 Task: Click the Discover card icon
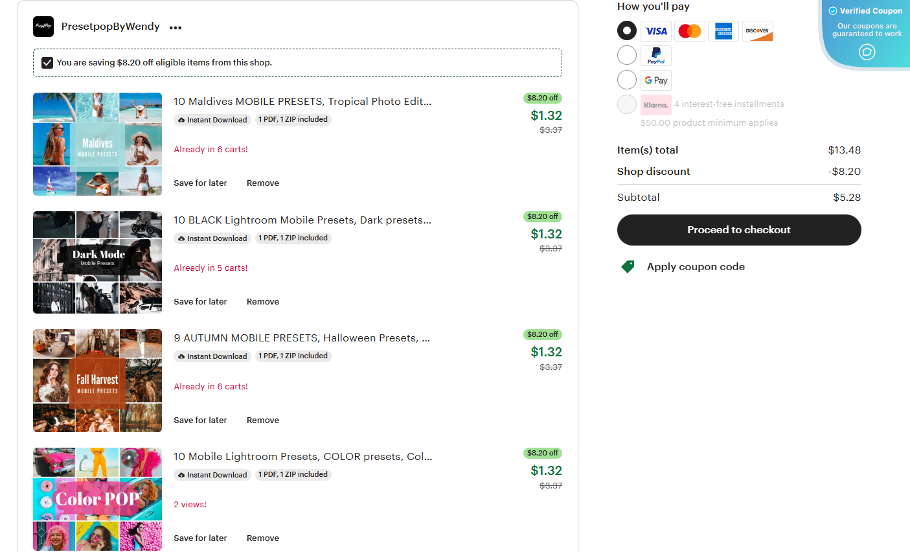(757, 30)
